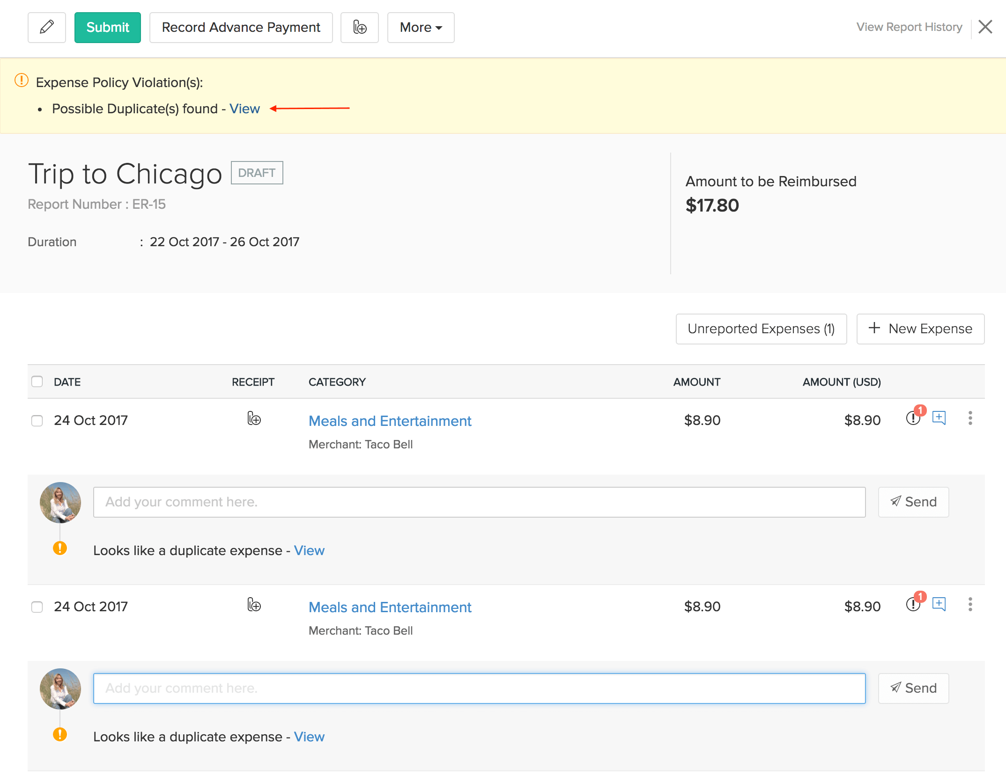This screenshot has width=1006, height=776.
Task: Open Unreported Expenses (1) list
Action: click(761, 329)
